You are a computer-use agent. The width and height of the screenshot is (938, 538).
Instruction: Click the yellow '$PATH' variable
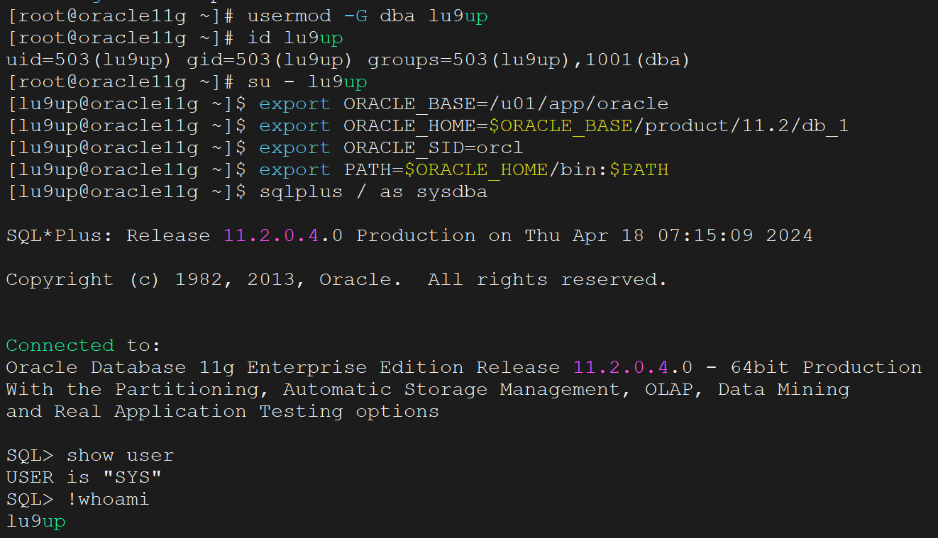638,170
